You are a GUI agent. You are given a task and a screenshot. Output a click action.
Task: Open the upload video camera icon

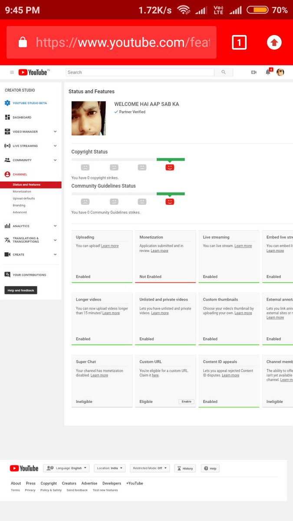[254, 73]
